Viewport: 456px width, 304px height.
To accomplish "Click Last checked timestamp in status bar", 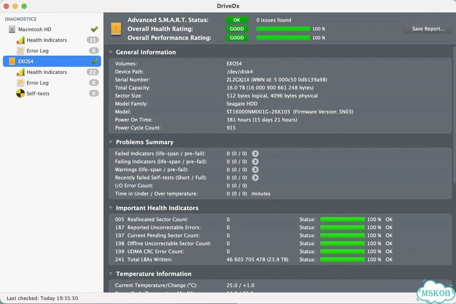I will click(x=42, y=298).
